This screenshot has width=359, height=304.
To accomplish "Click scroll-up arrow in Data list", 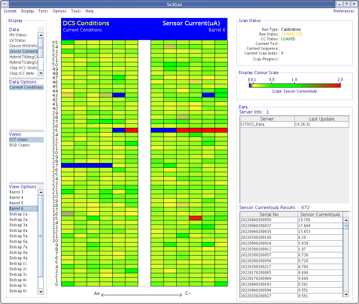I will pos(41,35).
